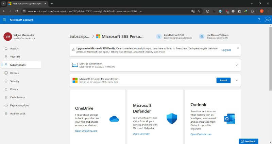This screenshot has width=272, height=144.
Task: Open a new browser tab
Action: tap(52, 3)
